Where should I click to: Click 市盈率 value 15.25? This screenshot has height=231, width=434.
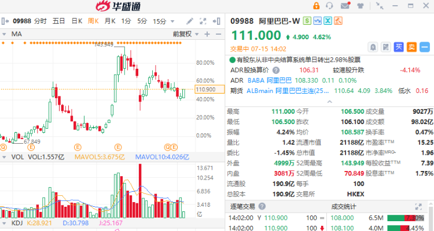pyautogui.click(x=425, y=143)
